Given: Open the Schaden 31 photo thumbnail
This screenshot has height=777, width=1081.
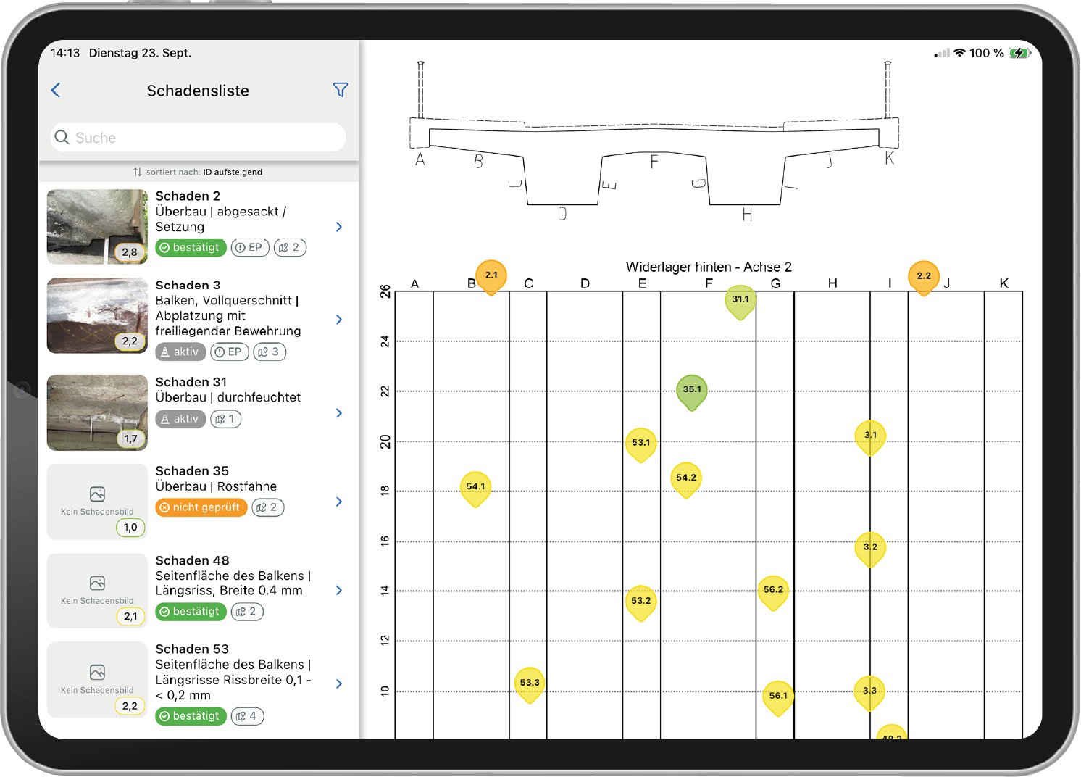Looking at the screenshot, I should pos(97,412).
